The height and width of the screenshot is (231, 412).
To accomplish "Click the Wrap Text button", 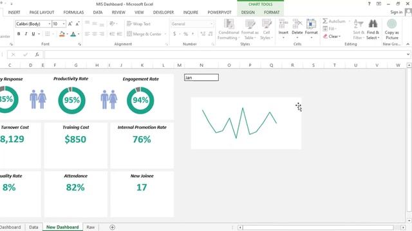I will 138,24.
